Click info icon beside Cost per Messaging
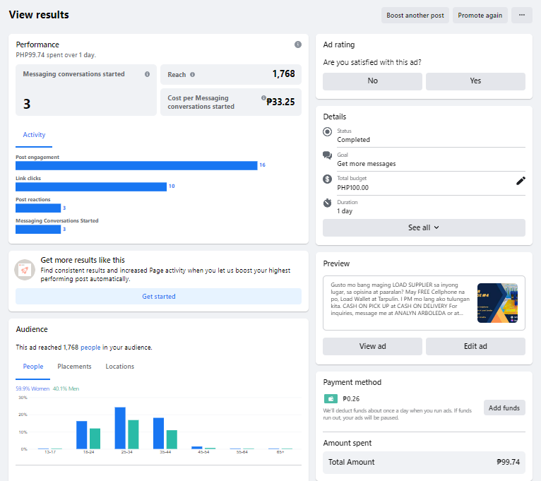The image size is (541, 481). point(263,98)
